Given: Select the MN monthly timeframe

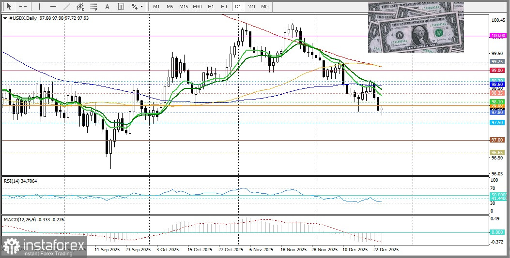Looking at the screenshot, I should tap(265, 7).
